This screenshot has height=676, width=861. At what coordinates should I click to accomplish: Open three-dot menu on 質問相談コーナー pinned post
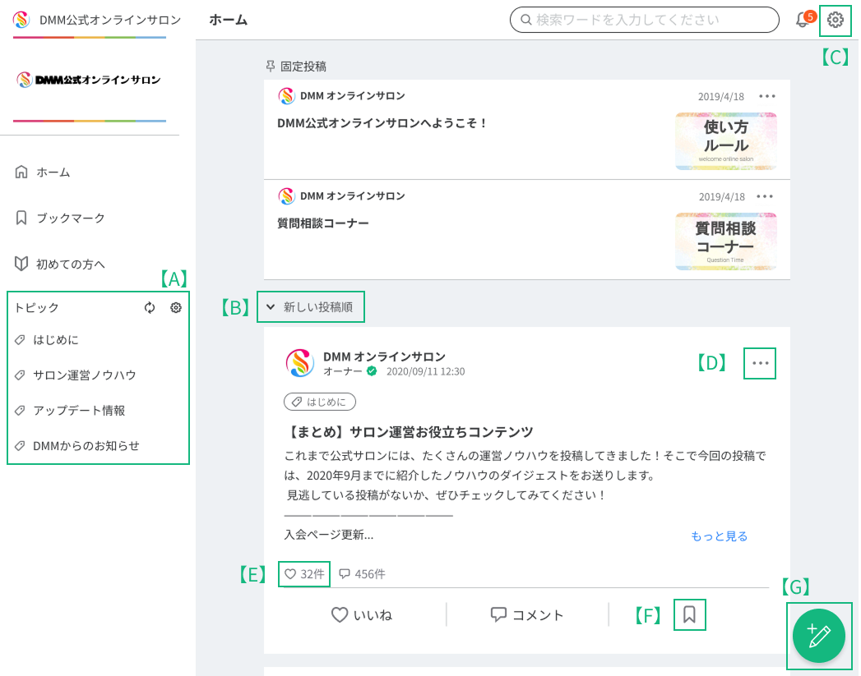[x=765, y=196]
